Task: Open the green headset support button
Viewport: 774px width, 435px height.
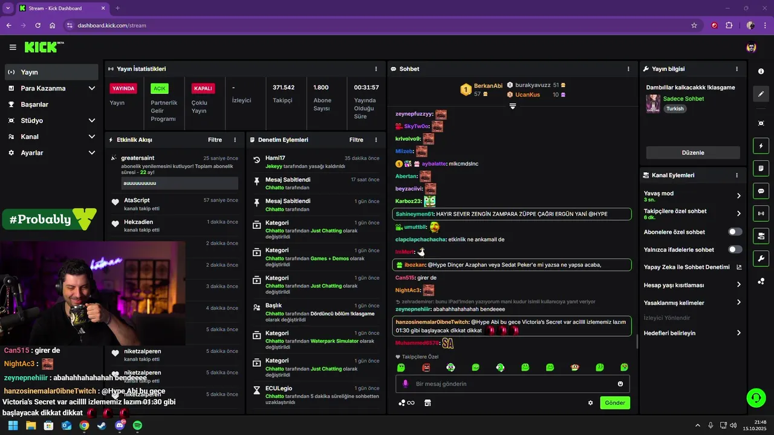Action: point(756,398)
